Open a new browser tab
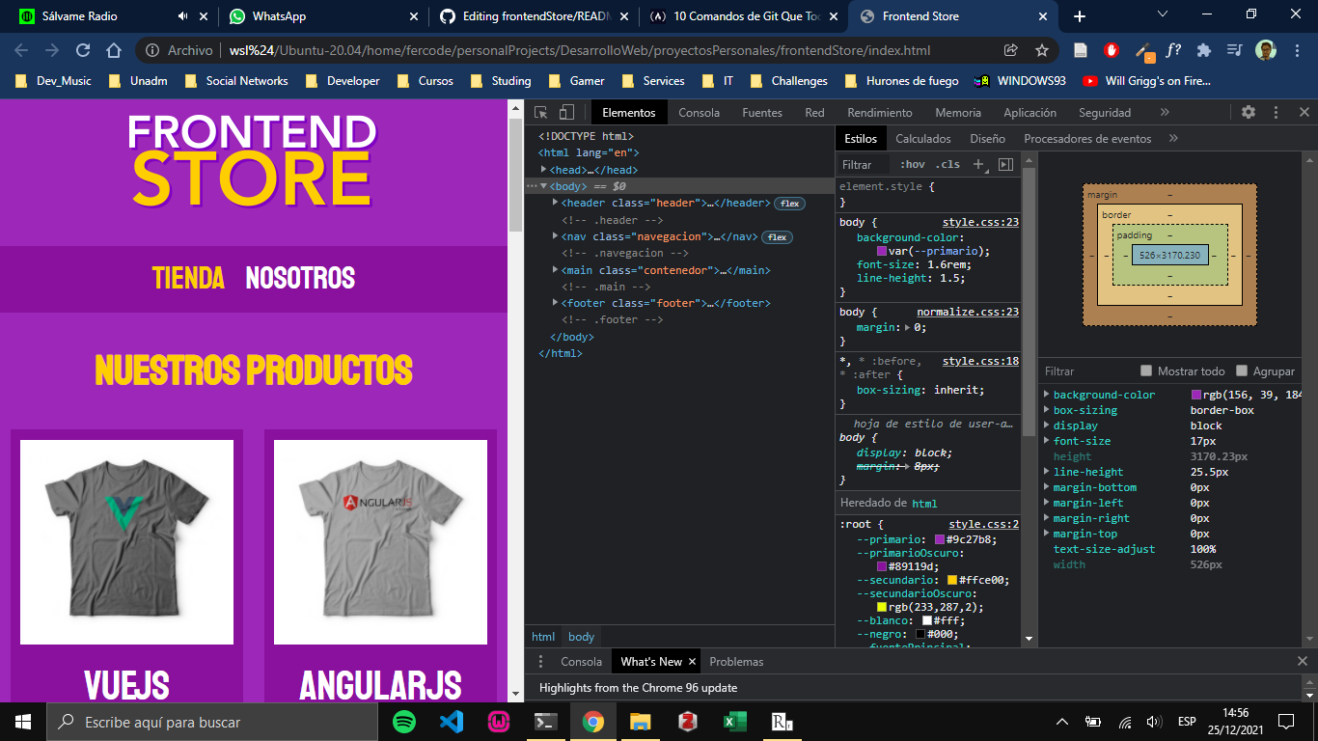The image size is (1318, 741). 1080,16
